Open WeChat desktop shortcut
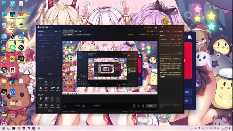The image size is (233, 131). click(x=13, y=49)
